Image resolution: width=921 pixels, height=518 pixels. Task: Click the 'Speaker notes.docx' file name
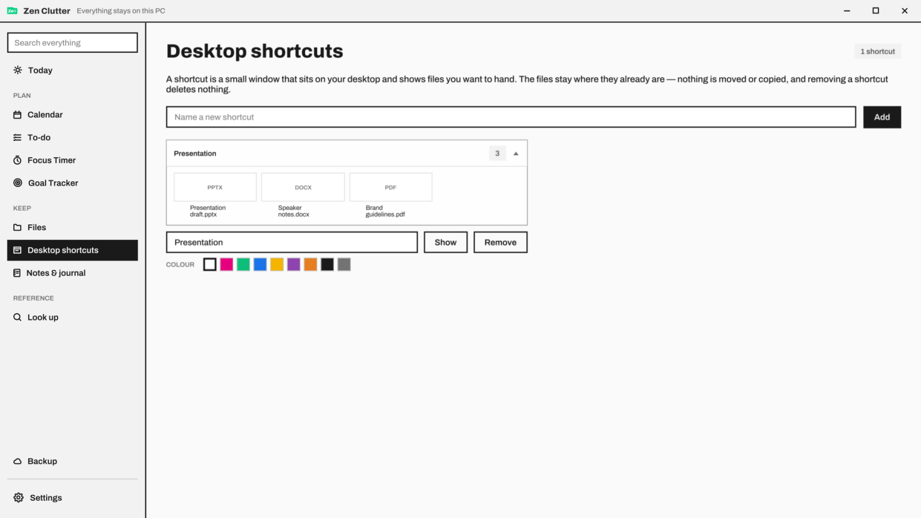[x=294, y=211]
